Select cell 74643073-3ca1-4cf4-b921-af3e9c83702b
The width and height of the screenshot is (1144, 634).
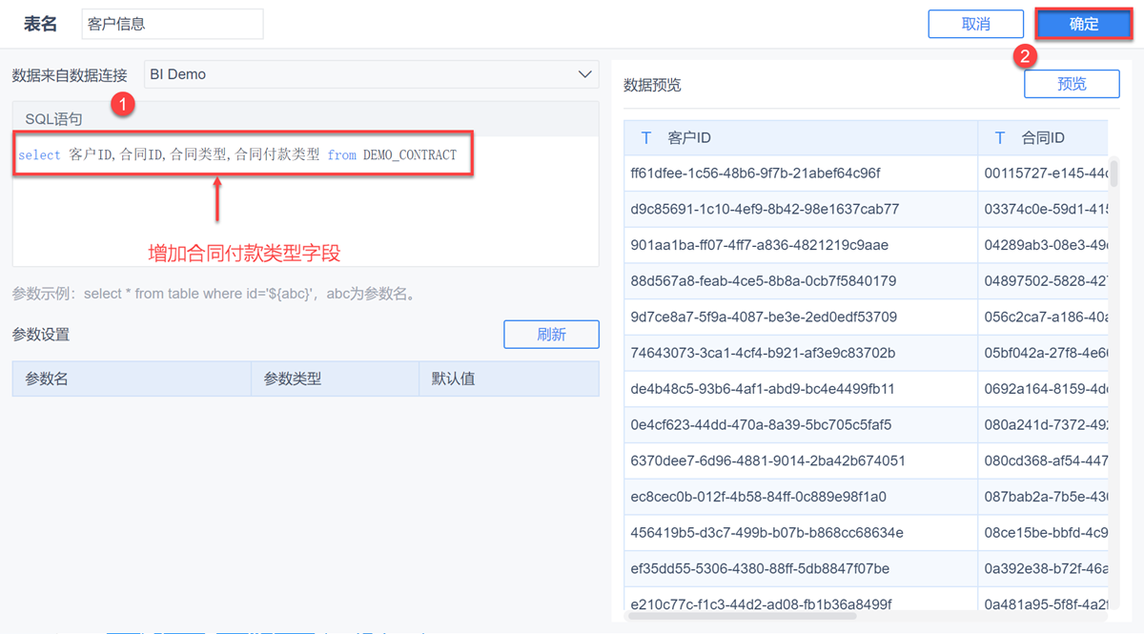tap(801, 353)
